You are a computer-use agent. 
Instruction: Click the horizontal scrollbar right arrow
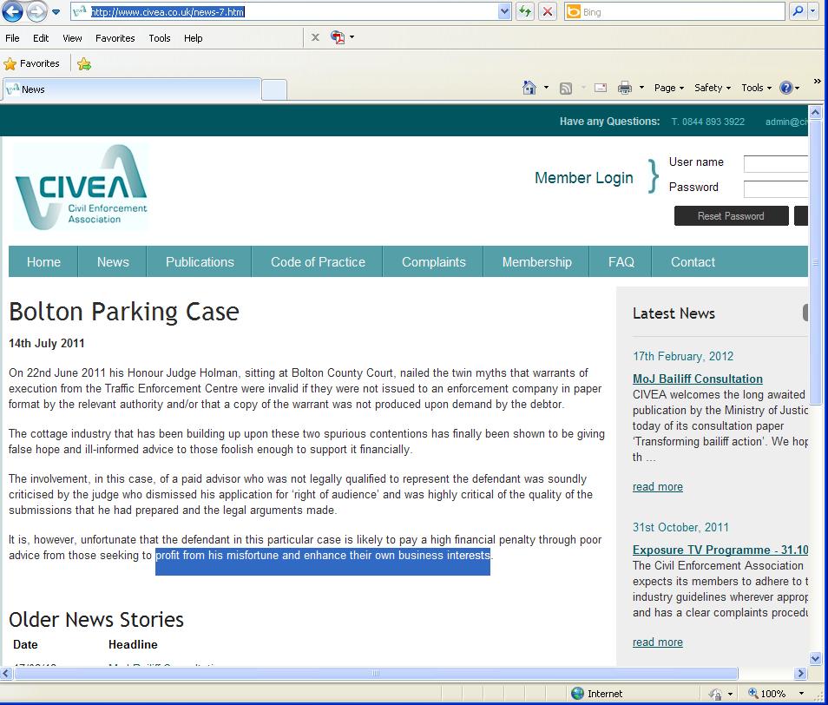click(801, 674)
